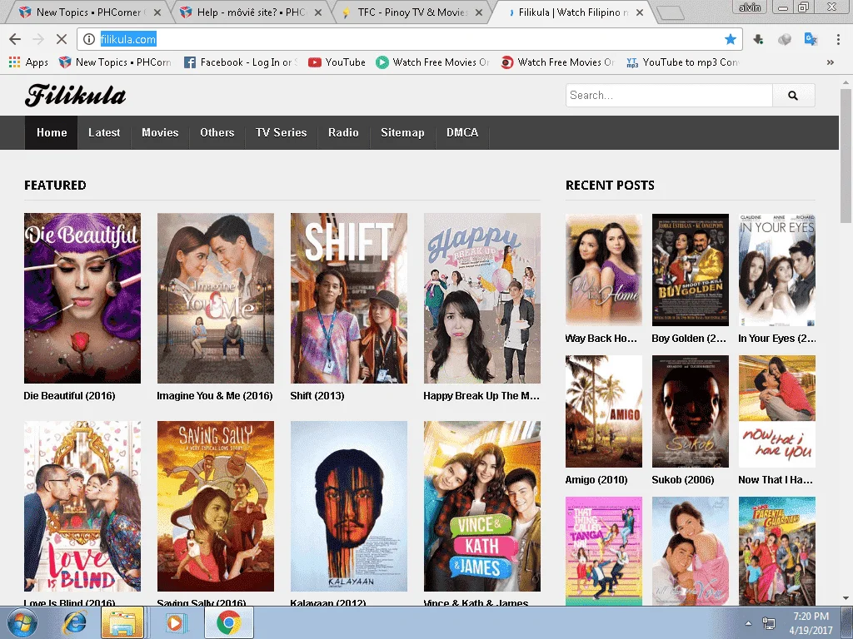This screenshot has height=639, width=853.
Task: Open the Radio navigation item
Action: pos(343,132)
